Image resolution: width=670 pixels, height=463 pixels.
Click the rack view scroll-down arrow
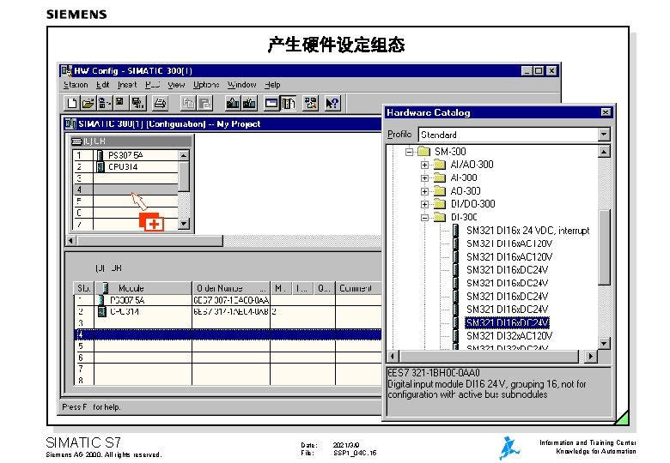184,224
